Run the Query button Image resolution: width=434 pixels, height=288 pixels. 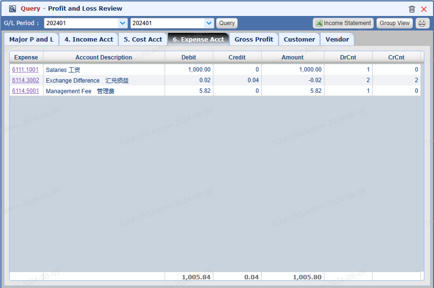(x=227, y=23)
